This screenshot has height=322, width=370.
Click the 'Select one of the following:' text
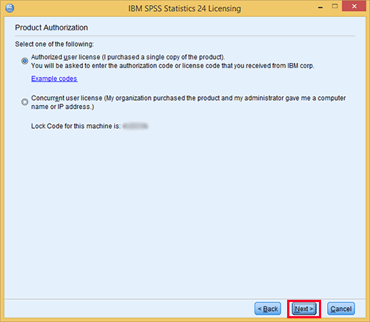coord(55,44)
